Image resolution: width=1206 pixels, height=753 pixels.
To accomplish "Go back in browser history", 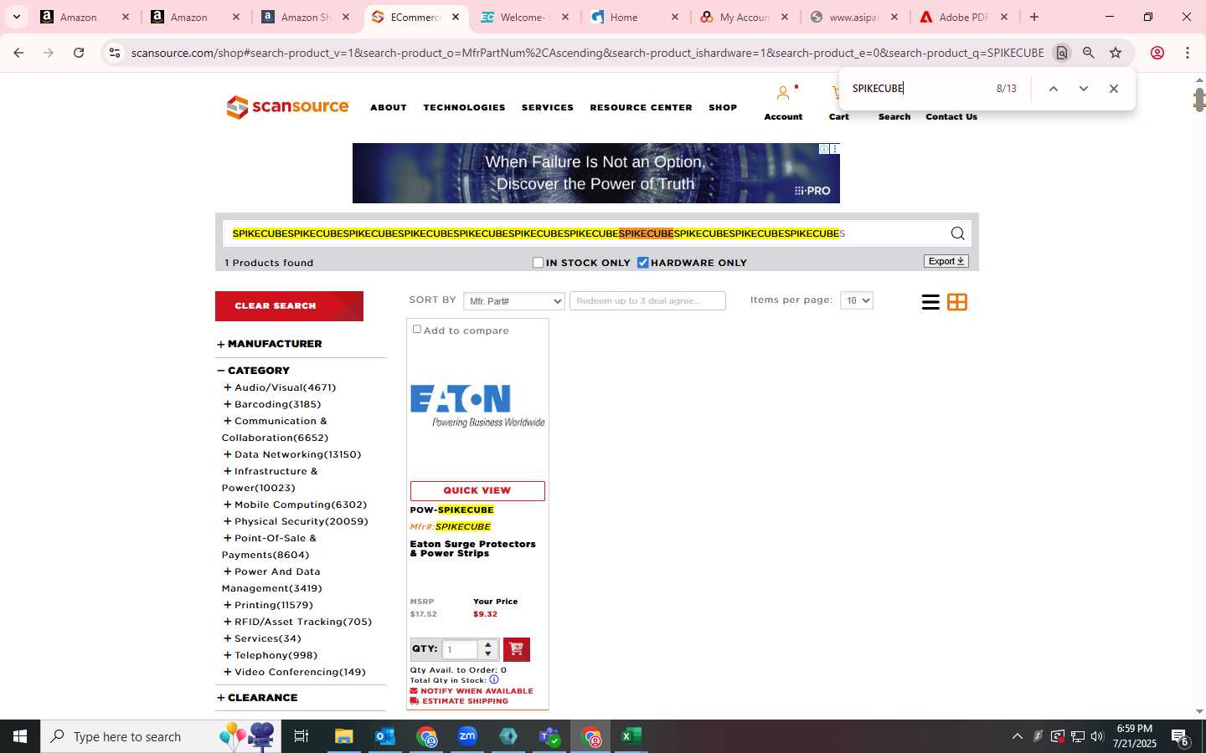I will click(18, 53).
